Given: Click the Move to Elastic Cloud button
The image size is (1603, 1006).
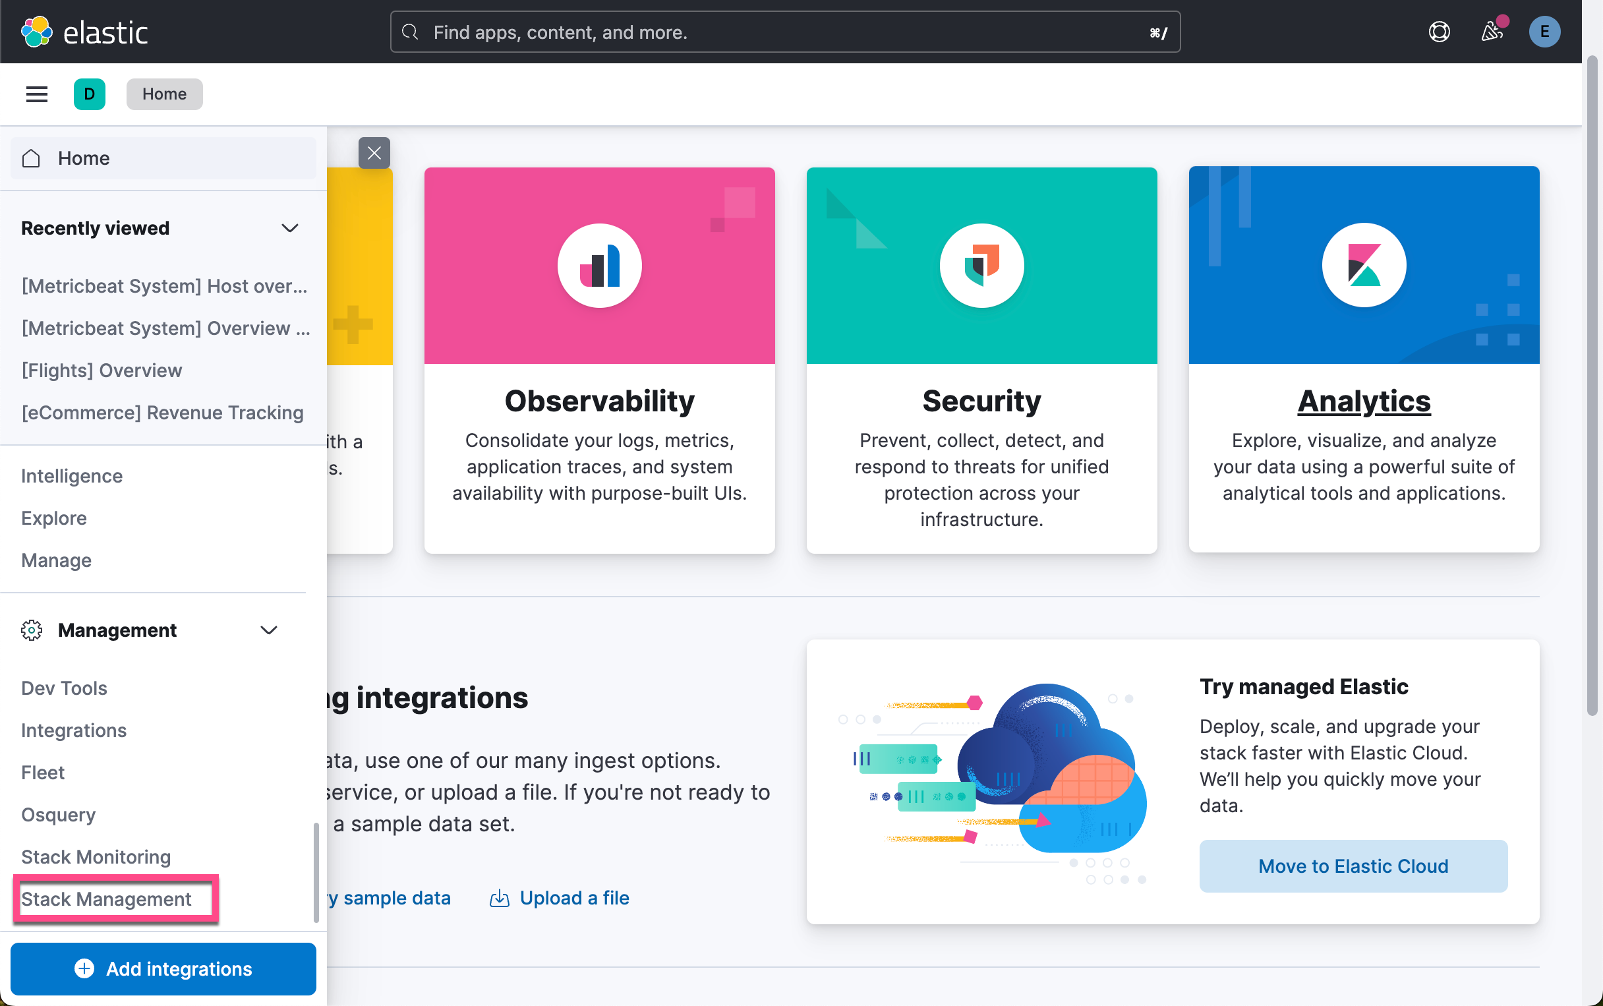Looking at the screenshot, I should tap(1353, 866).
